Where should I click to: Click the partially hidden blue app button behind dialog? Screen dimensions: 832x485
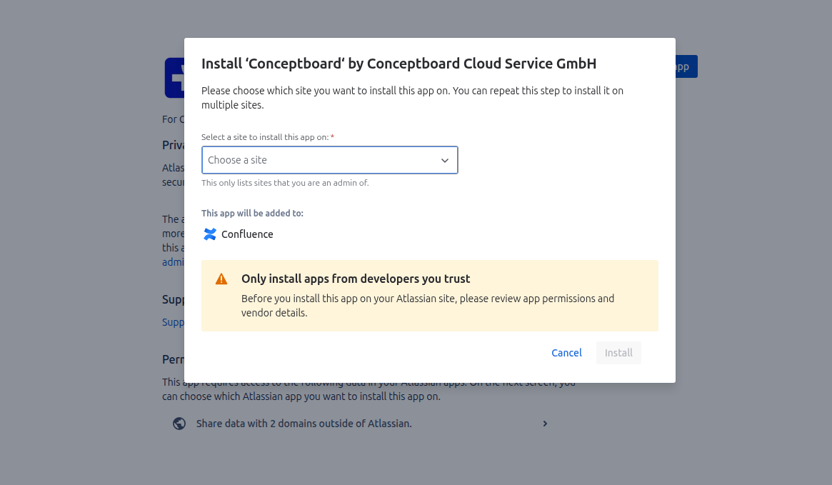(x=686, y=66)
